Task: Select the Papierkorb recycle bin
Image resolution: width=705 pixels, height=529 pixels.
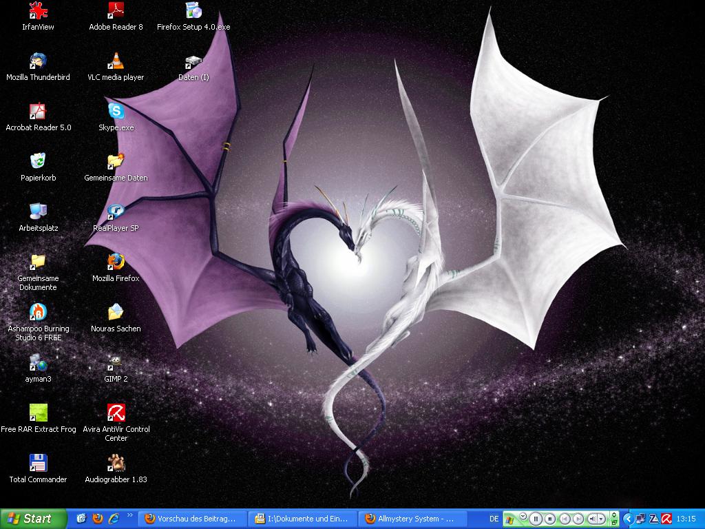Action: [39, 168]
